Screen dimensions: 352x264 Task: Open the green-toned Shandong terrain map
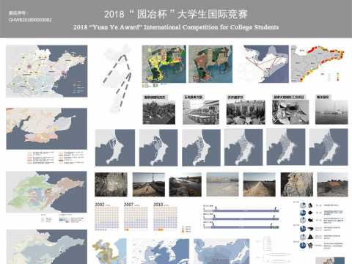click(x=46, y=191)
